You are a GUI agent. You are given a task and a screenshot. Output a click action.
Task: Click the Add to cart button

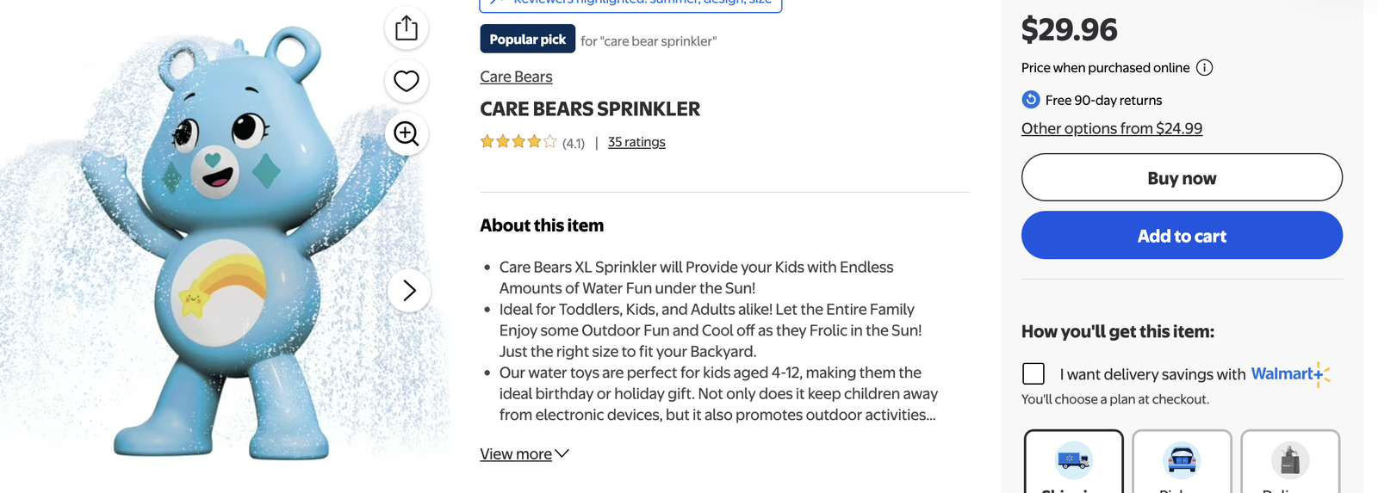(1182, 236)
